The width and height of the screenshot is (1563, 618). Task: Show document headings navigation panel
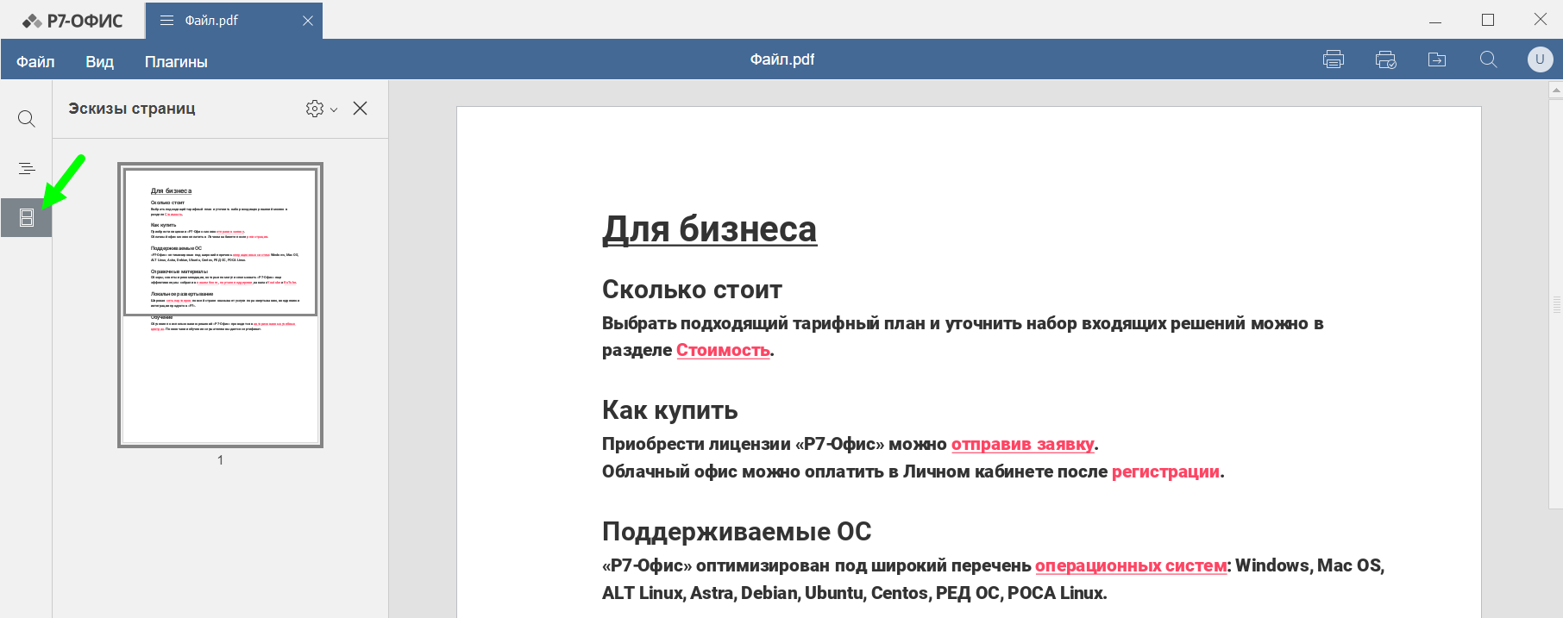pyautogui.click(x=27, y=168)
